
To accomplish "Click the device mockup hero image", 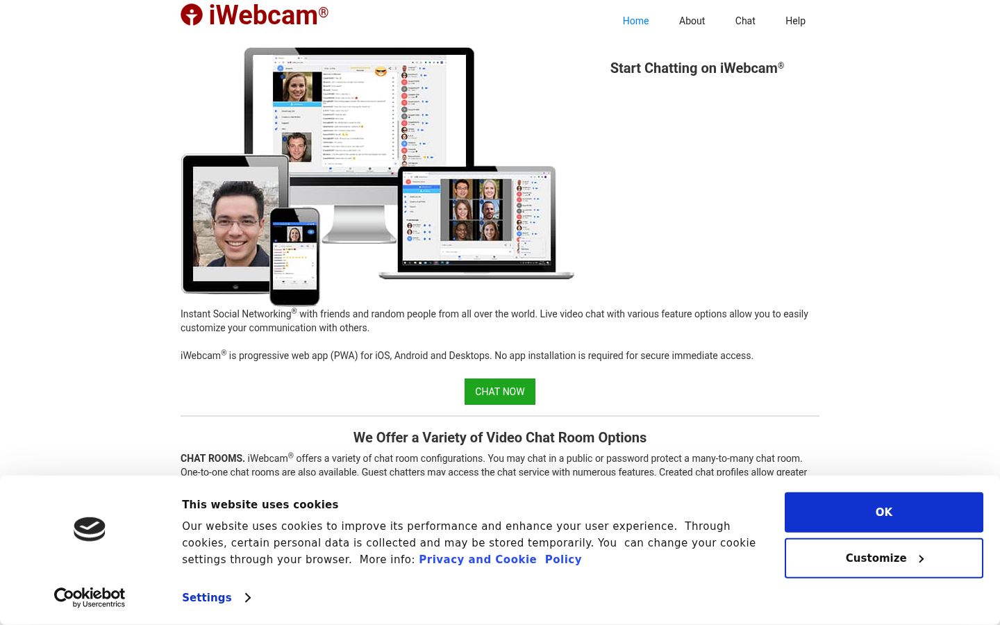I will pyautogui.click(x=378, y=176).
